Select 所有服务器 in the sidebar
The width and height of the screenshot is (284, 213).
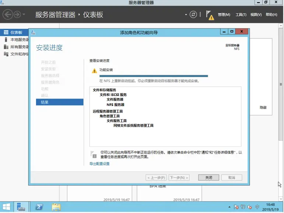14,47
